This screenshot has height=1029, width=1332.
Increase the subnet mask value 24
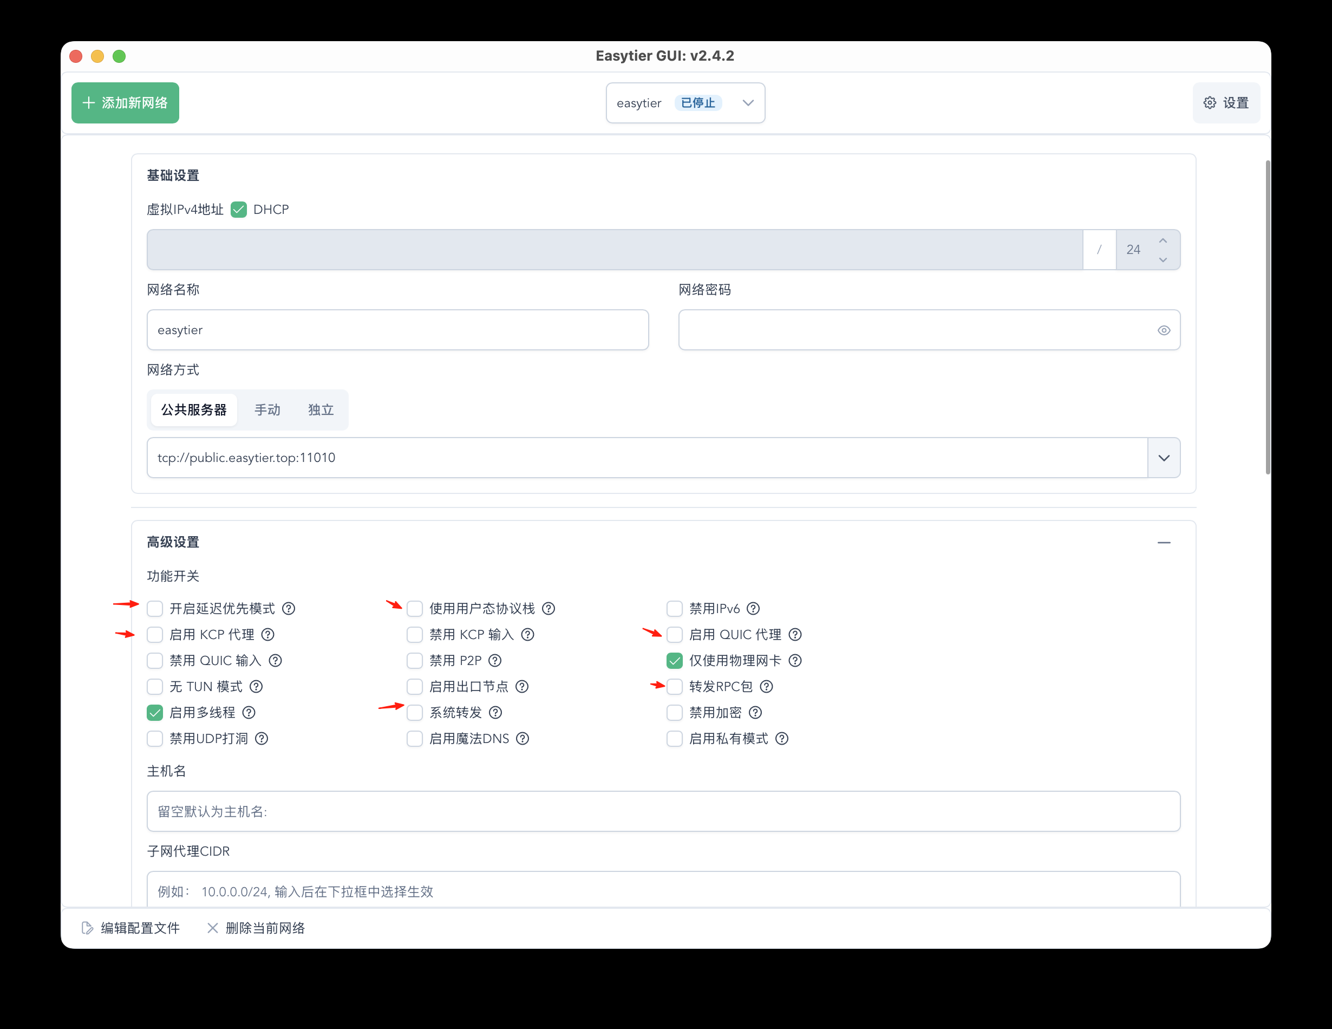[x=1163, y=240]
